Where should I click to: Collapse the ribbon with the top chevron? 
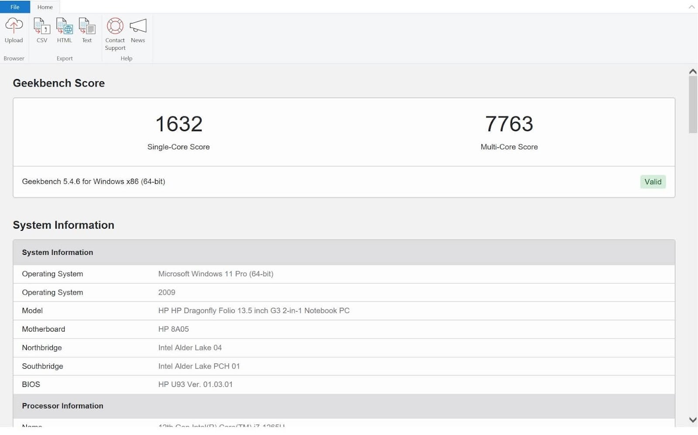(x=691, y=7)
